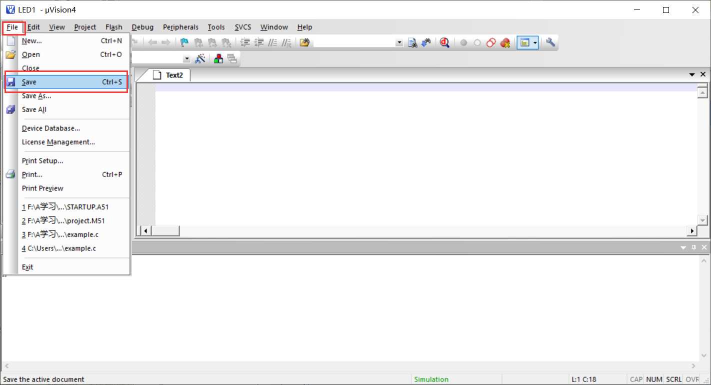The image size is (711, 385).
Task: Open recent file C:\Users example.c
Action: [x=66, y=248]
